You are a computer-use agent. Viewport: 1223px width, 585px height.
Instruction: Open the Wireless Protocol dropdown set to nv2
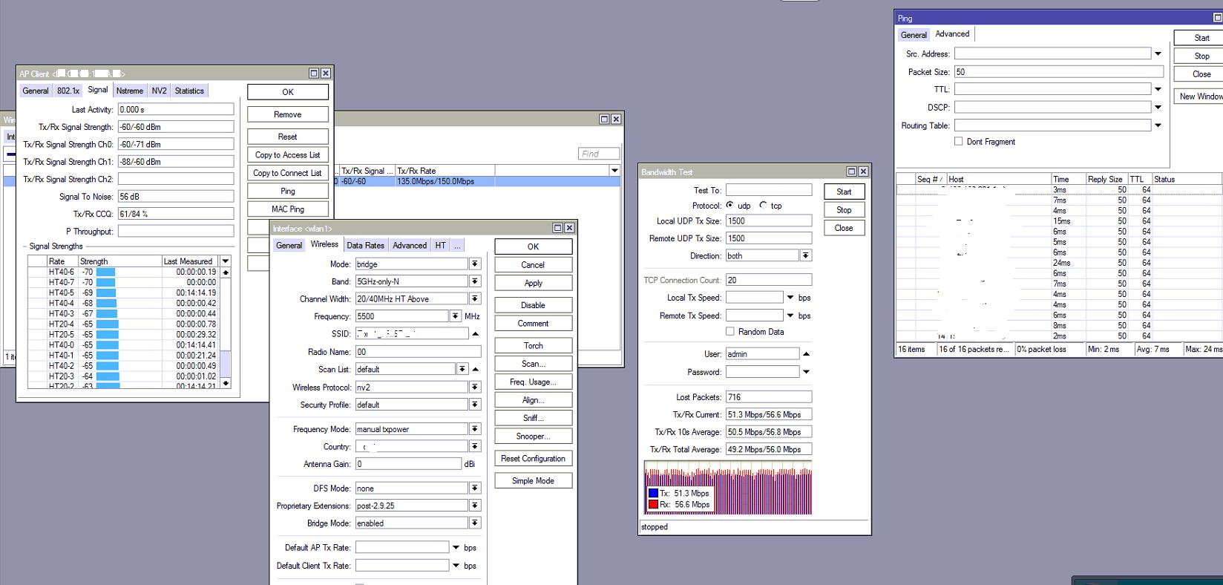[x=475, y=387]
